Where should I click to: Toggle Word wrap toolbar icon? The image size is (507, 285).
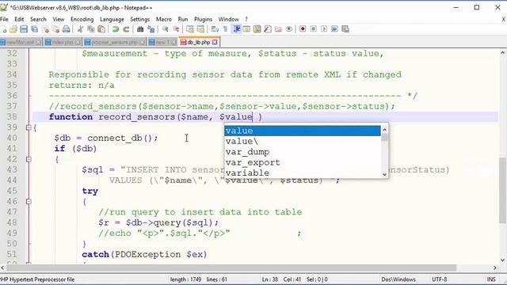click(215, 29)
